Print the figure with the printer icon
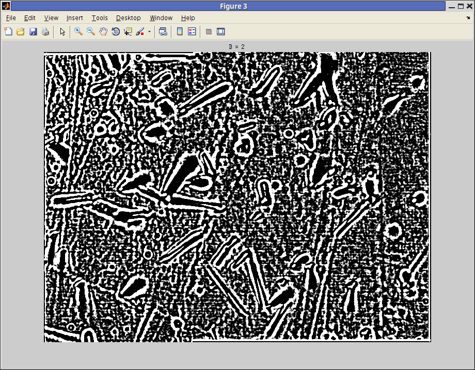 [x=45, y=31]
